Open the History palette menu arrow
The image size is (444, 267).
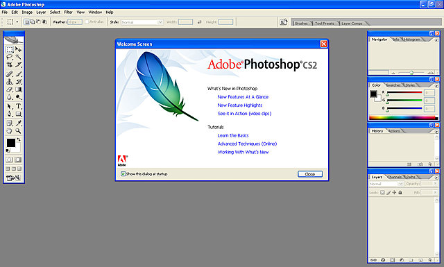[x=436, y=131]
